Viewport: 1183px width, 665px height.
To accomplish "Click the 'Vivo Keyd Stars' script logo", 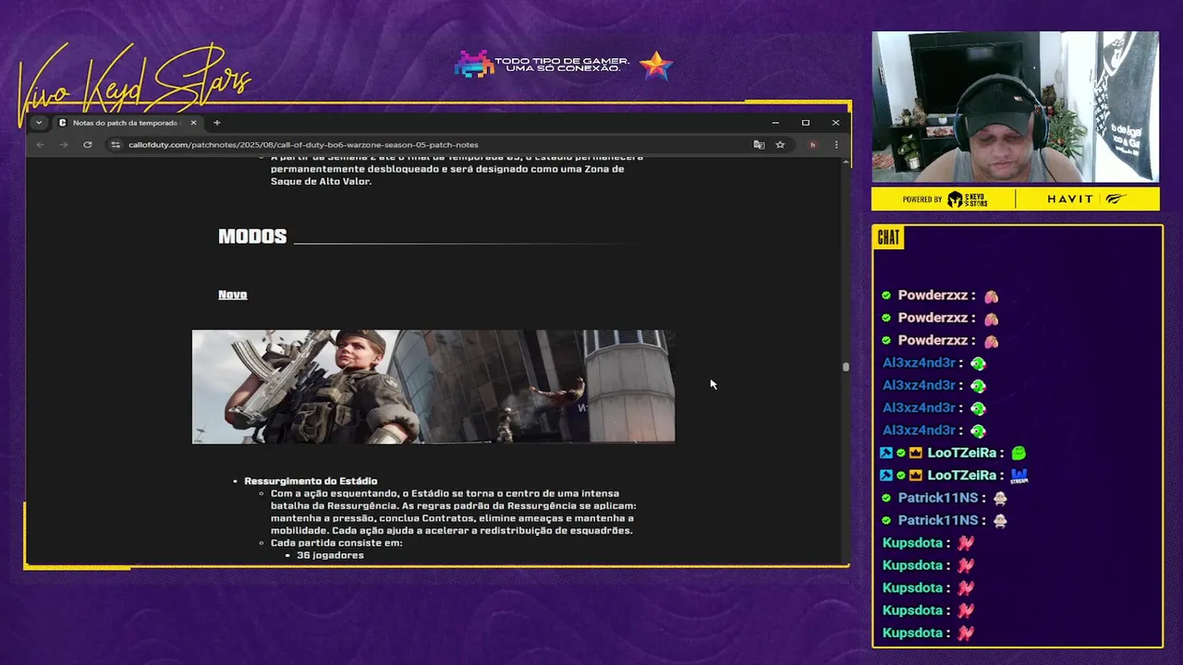I will (x=134, y=85).
